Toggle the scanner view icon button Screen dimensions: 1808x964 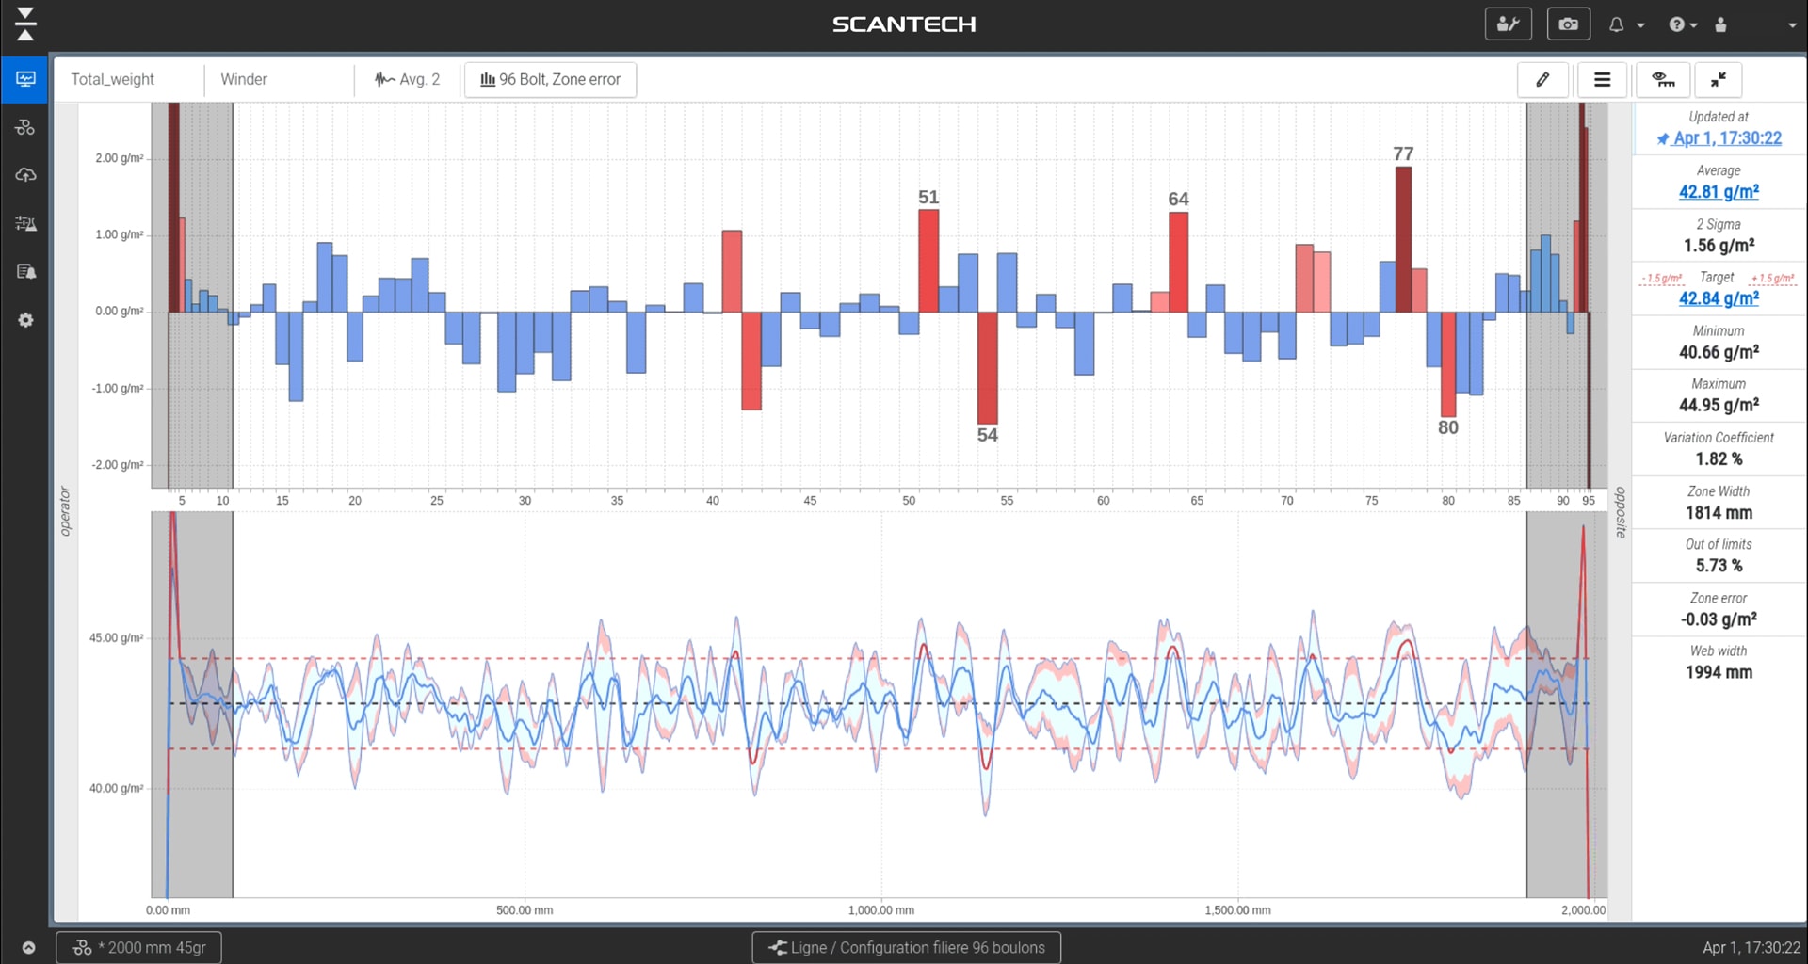pyautogui.click(x=1663, y=80)
